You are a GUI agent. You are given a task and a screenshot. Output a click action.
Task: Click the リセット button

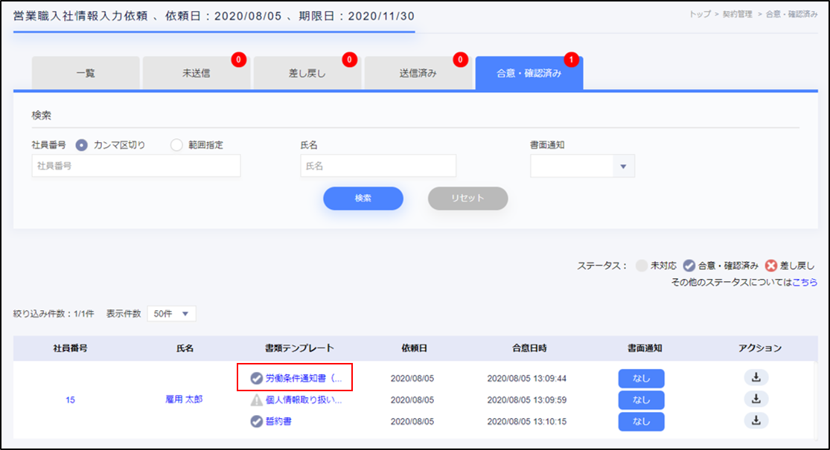468,199
